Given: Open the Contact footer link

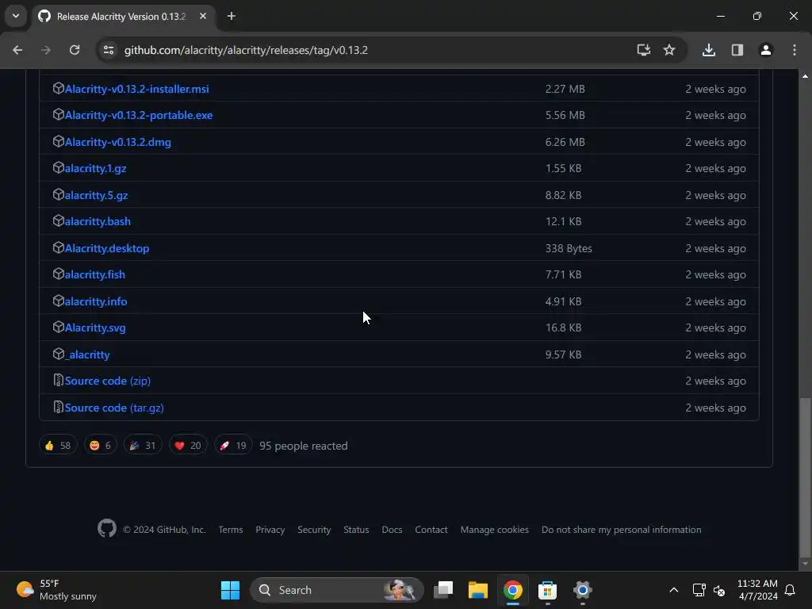Looking at the screenshot, I should pos(431,530).
